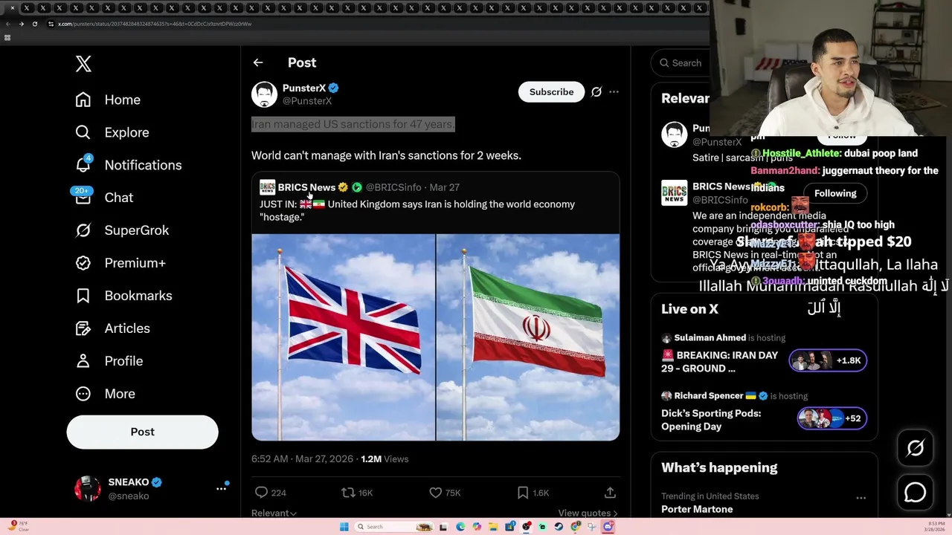Click the Following button for BRICS News
Screen dimensions: 952x535
pos(835,193)
